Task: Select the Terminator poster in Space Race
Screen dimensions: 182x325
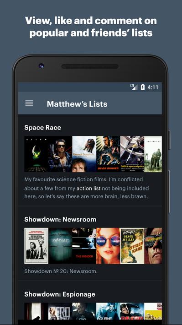Action: click(x=60, y=154)
